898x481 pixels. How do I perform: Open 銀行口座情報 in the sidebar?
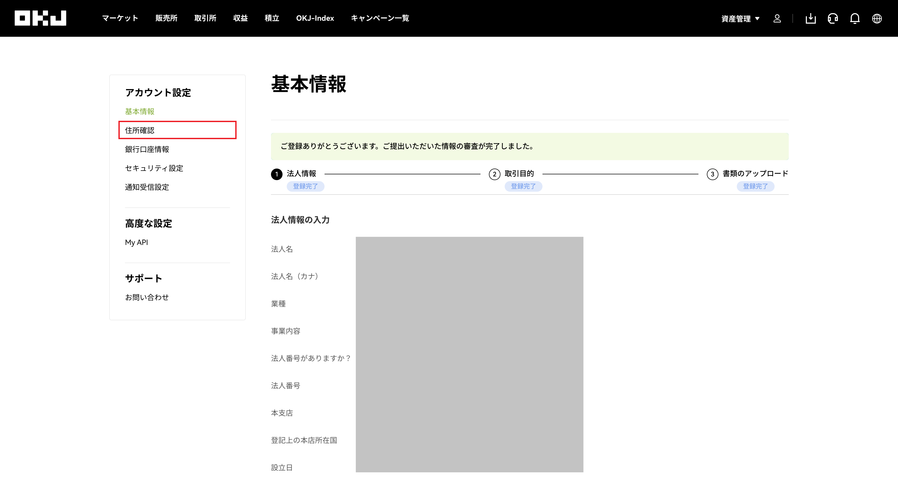pyautogui.click(x=147, y=149)
